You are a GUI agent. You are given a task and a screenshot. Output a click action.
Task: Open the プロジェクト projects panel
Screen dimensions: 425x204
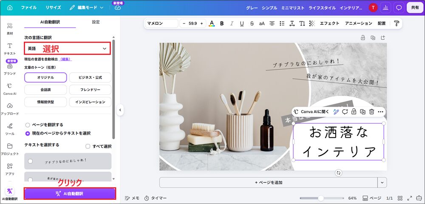coord(10,149)
